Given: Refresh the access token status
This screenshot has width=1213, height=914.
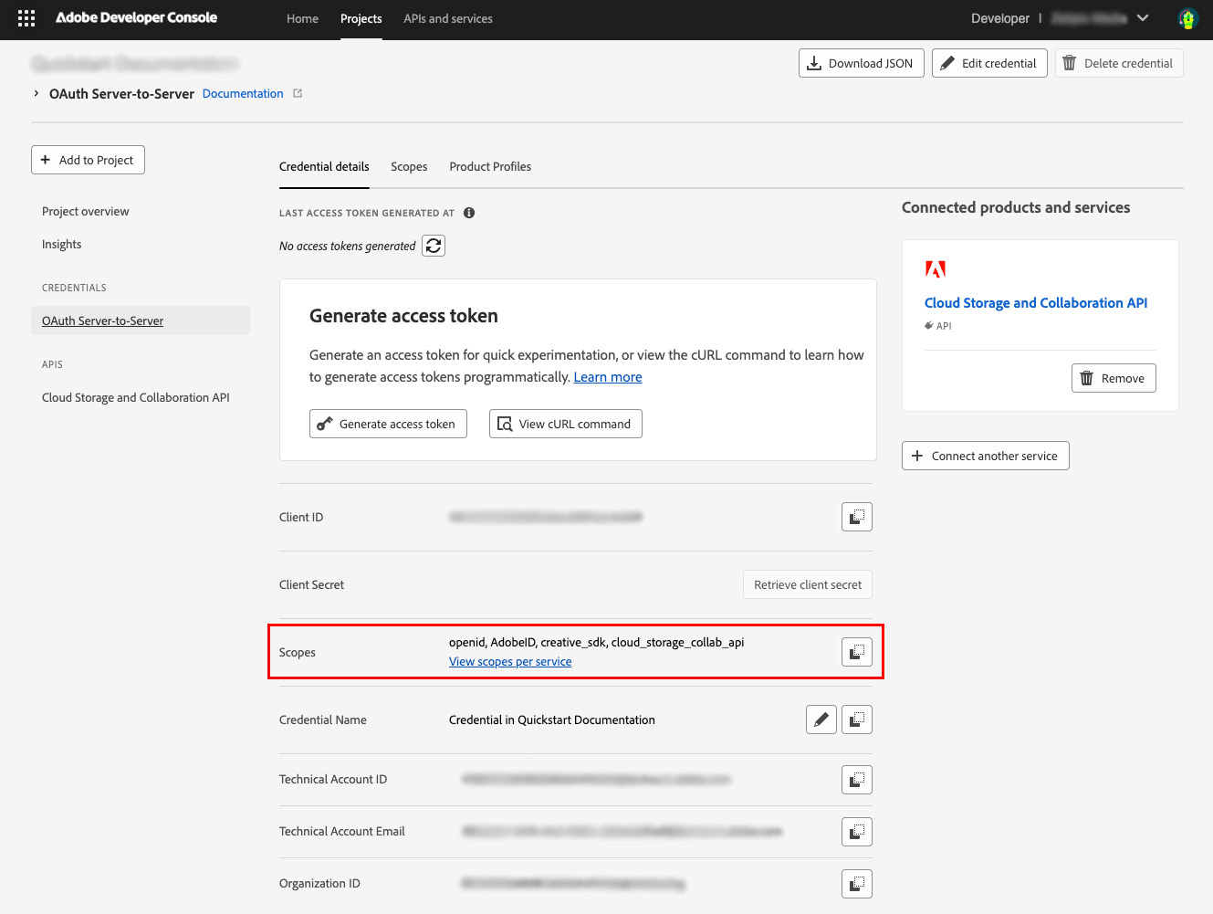Looking at the screenshot, I should pos(434,246).
